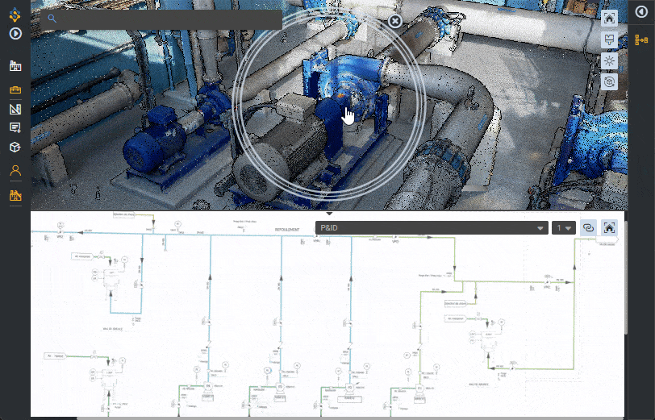655x420 pixels.
Task: Reset 3D view with the home button
Action: (610, 18)
